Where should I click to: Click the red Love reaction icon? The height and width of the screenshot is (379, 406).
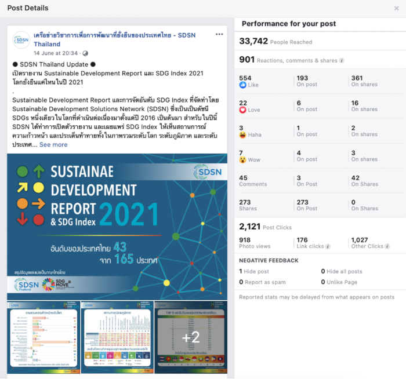pyautogui.click(x=242, y=110)
